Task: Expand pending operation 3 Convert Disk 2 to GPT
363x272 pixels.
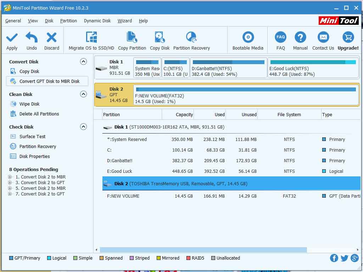Action: click(x=10, y=183)
